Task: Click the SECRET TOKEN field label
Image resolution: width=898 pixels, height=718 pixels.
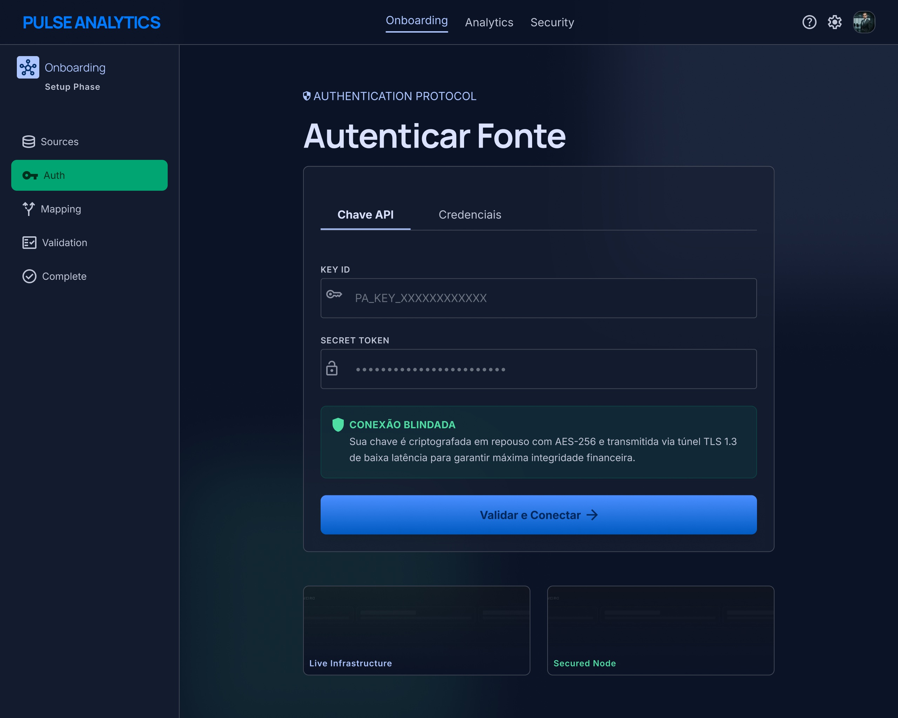Action: pyautogui.click(x=355, y=340)
